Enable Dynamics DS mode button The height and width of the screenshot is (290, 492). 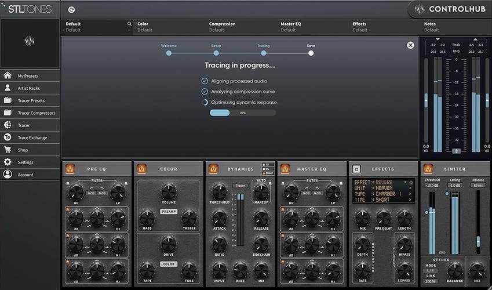(x=268, y=169)
